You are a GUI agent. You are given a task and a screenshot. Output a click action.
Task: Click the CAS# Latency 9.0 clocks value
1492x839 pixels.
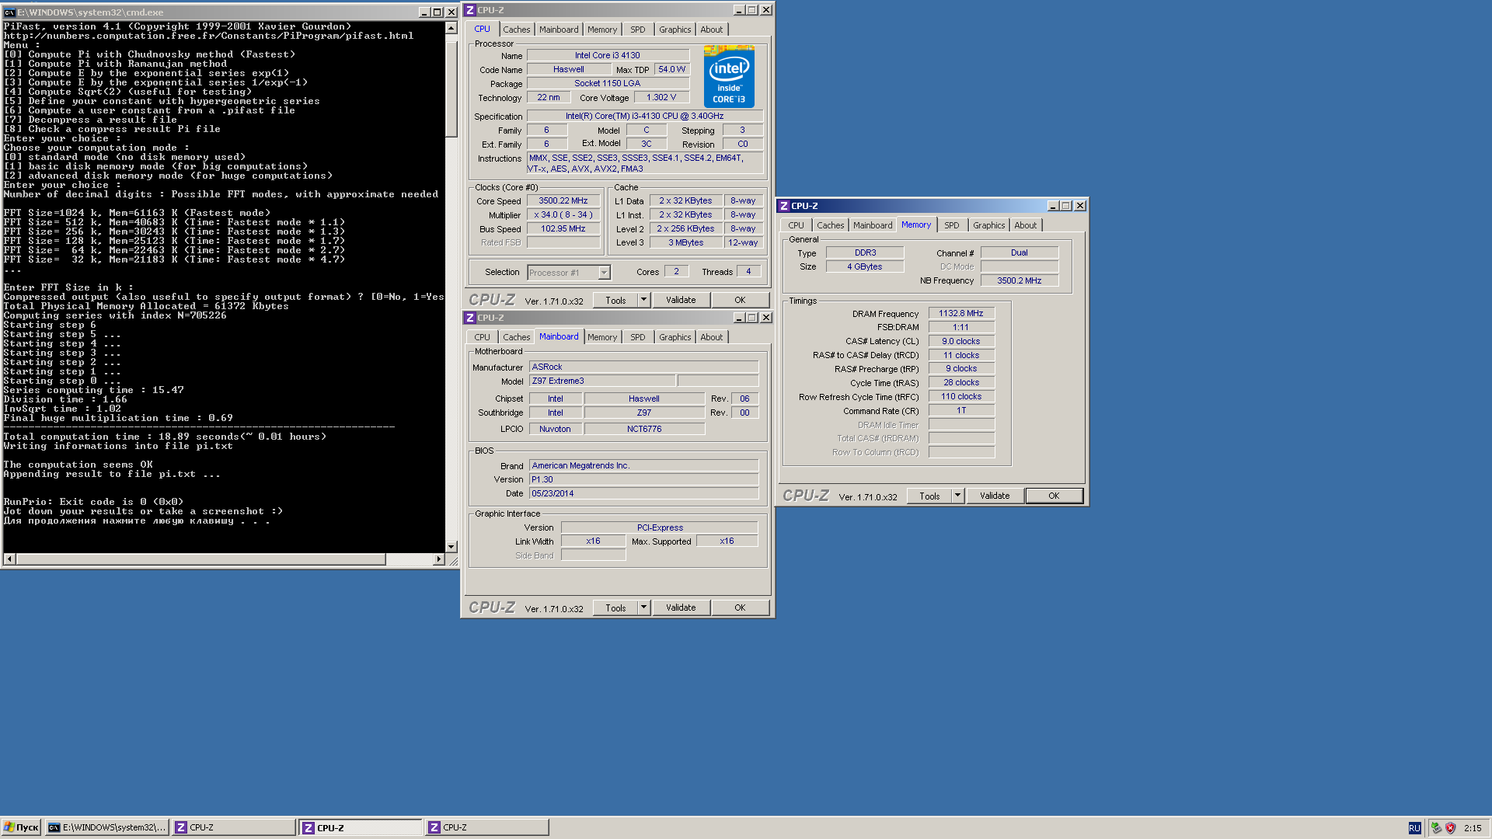pos(961,341)
